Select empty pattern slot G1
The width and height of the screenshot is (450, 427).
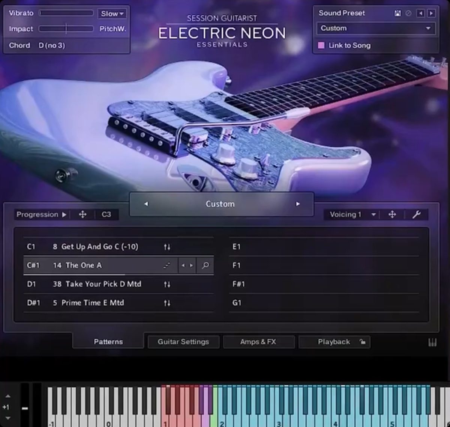pos(324,303)
